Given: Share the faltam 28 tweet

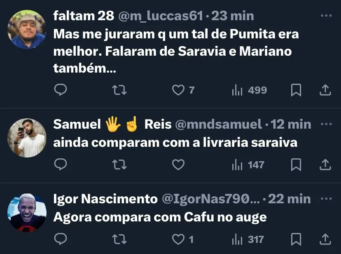Looking at the screenshot, I should (x=325, y=90).
